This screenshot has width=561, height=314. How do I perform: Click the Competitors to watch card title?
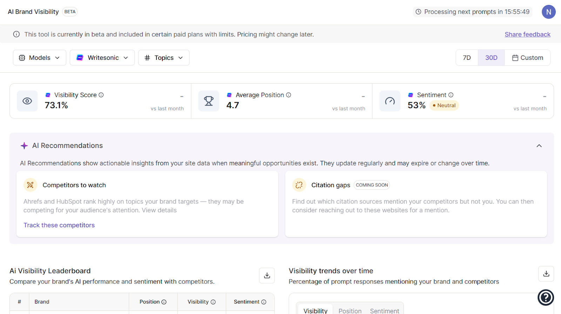tap(74, 185)
